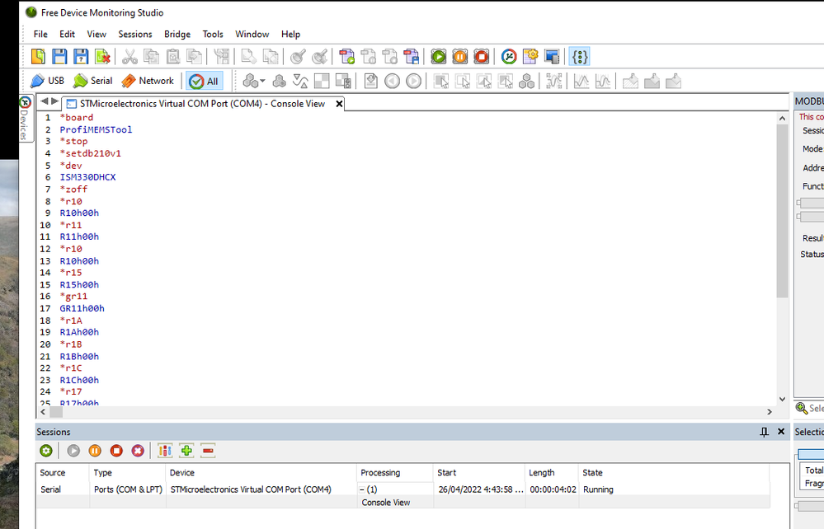Click the blue window layout icon
824x529 pixels.
click(552, 56)
